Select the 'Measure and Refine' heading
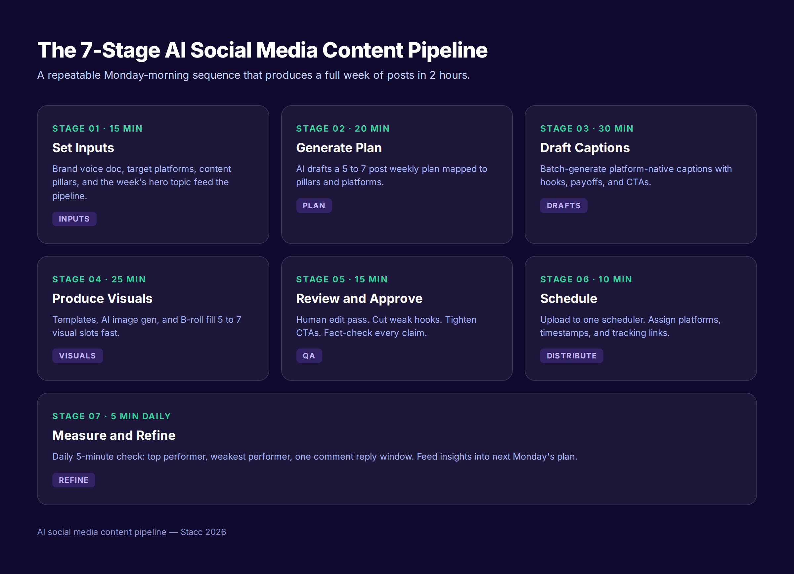 pos(114,435)
